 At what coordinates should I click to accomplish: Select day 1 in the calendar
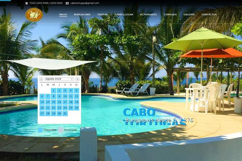click(x=53, y=91)
